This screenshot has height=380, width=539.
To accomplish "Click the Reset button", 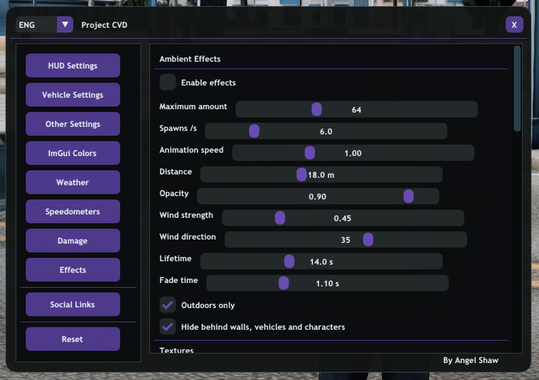I will [x=73, y=339].
